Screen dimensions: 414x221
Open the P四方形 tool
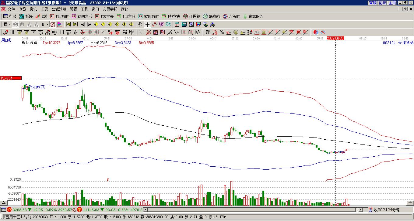point(59,16)
